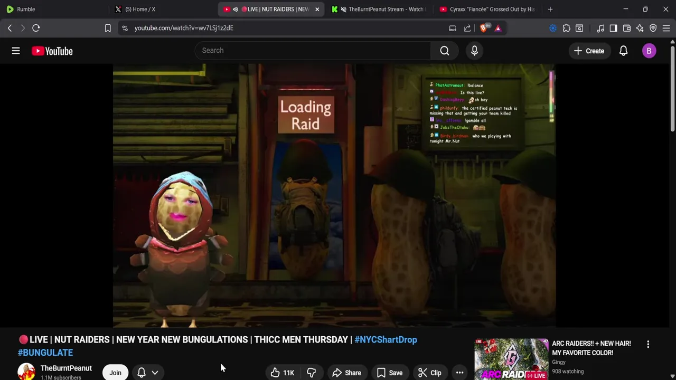Open the browser extensions puzzle icon
This screenshot has width=676, height=380.
(x=566, y=28)
